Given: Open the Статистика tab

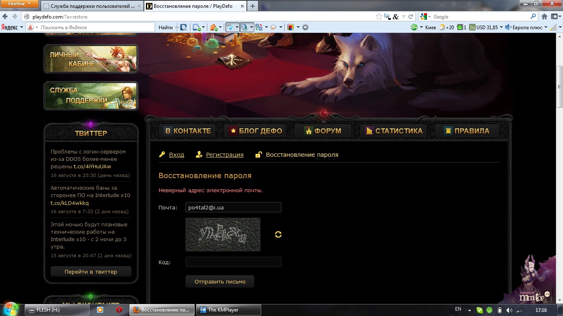Looking at the screenshot, I should tap(393, 131).
